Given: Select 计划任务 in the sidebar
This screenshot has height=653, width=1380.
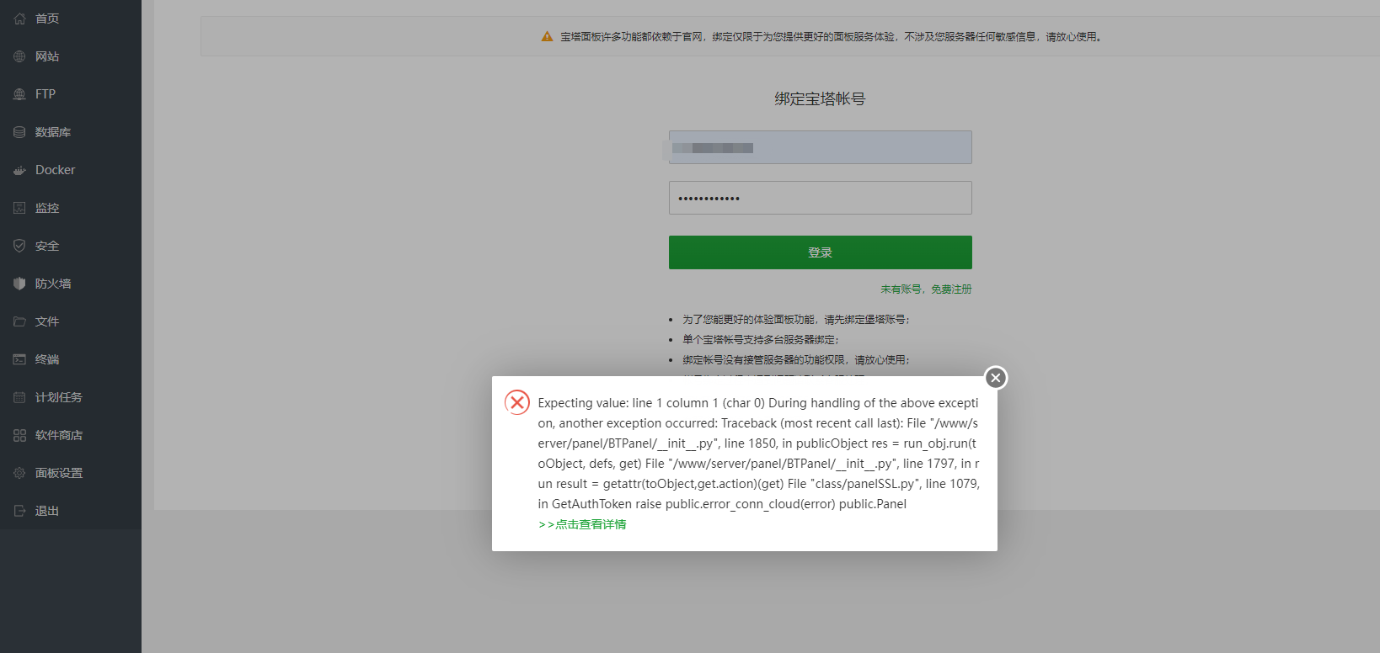Looking at the screenshot, I should click(71, 397).
